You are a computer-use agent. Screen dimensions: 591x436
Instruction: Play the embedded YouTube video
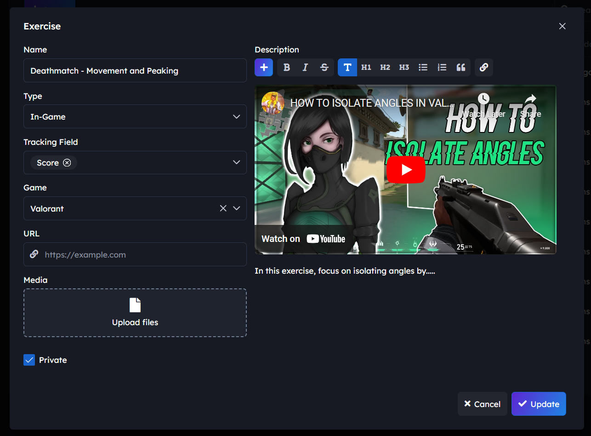tap(406, 170)
